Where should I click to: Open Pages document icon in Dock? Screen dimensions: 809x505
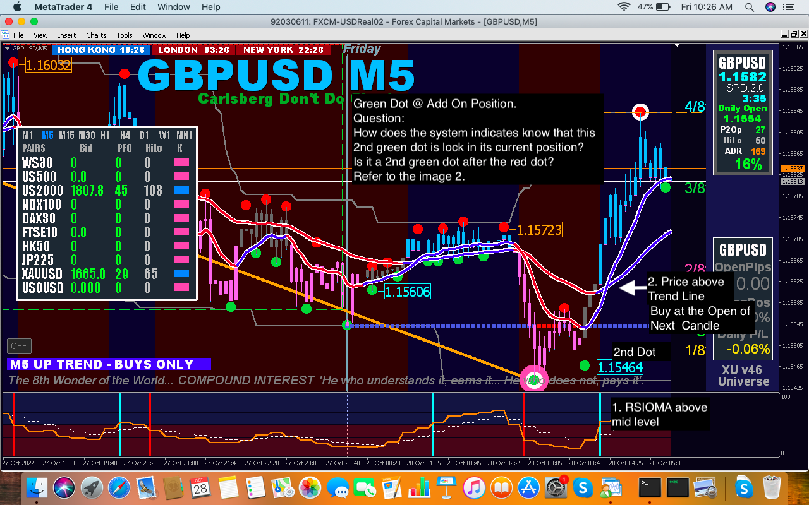[x=392, y=487]
